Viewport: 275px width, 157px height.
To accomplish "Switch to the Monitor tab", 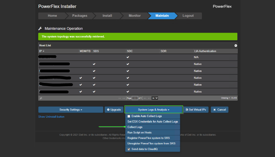I will click(135, 16).
